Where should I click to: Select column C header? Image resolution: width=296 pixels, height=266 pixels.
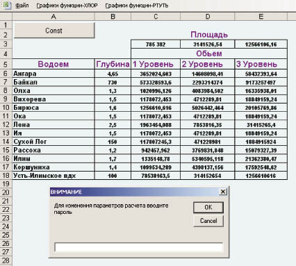pos(156,17)
